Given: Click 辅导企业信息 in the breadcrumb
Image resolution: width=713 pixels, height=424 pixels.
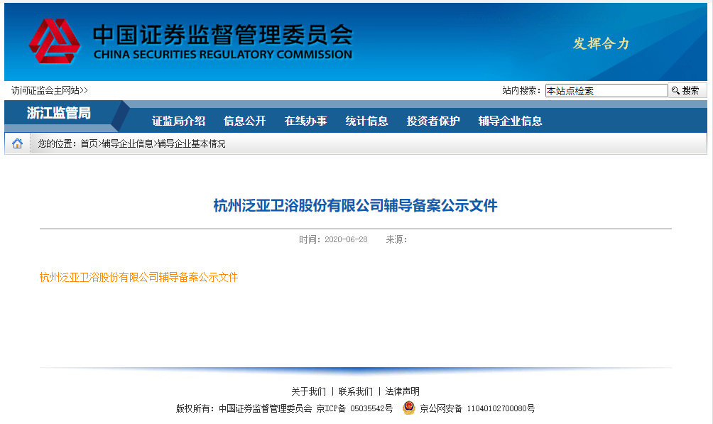Looking at the screenshot, I should pos(127,143).
